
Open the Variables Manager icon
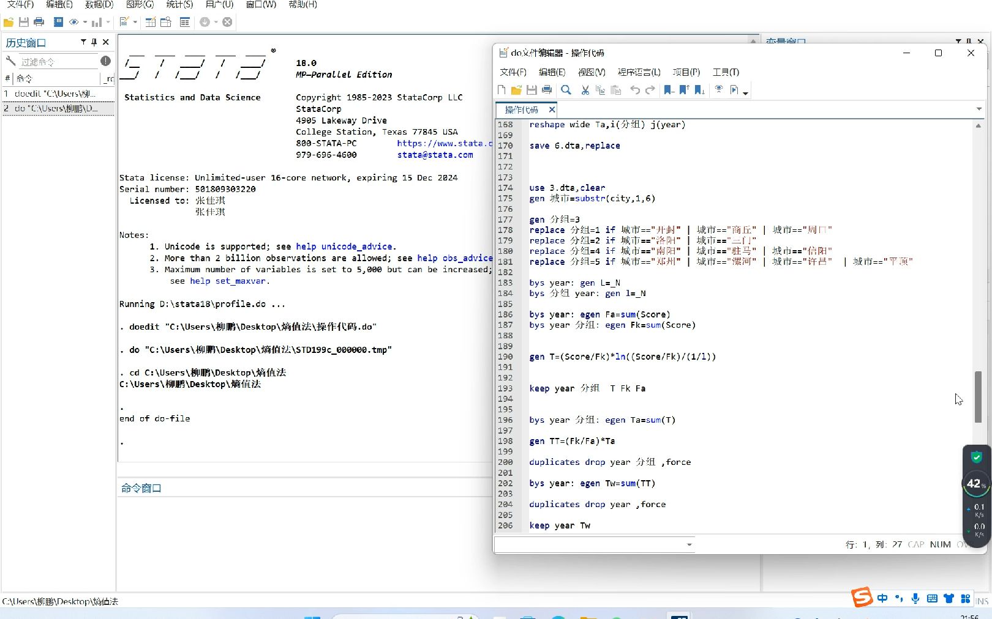coord(185,22)
